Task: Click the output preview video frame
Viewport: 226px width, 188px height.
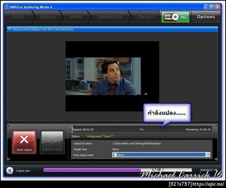Action: [112, 76]
